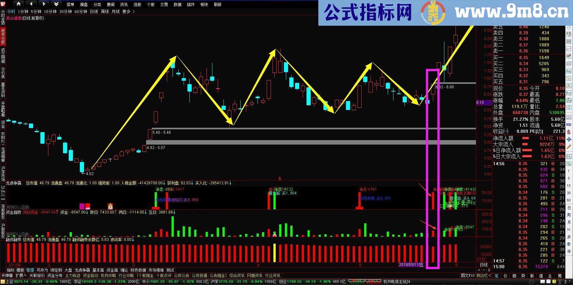This screenshot has height=285, width=573.
Task: Click the plus zoom button below price axis
Action: [479, 270]
